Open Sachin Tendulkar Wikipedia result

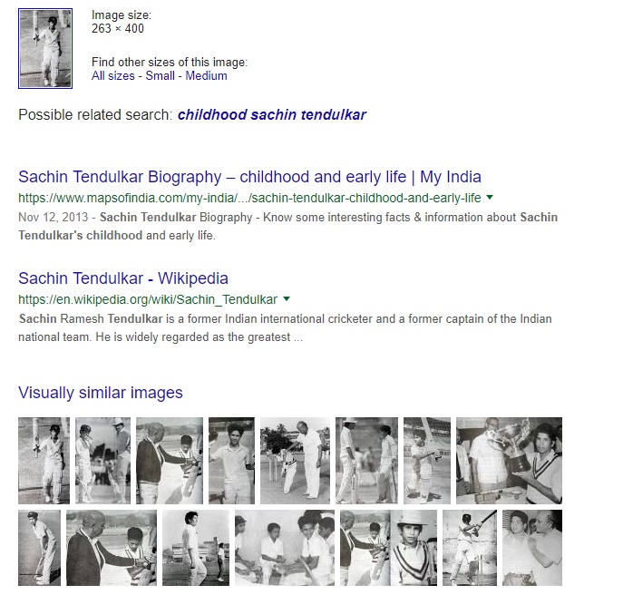coord(123,278)
